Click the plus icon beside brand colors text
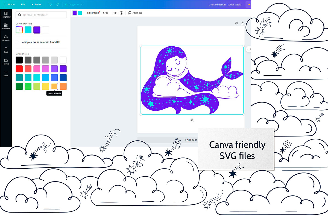The height and width of the screenshot is (218, 328). pos(17,42)
